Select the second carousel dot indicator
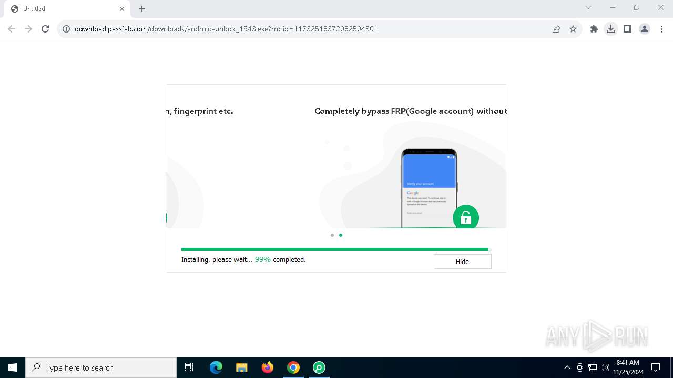This screenshot has width=673, height=378. (x=341, y=235)
